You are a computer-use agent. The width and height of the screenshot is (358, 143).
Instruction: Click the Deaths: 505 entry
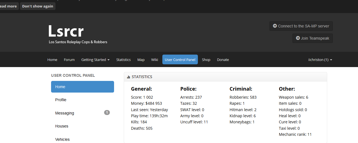[142, 128]
